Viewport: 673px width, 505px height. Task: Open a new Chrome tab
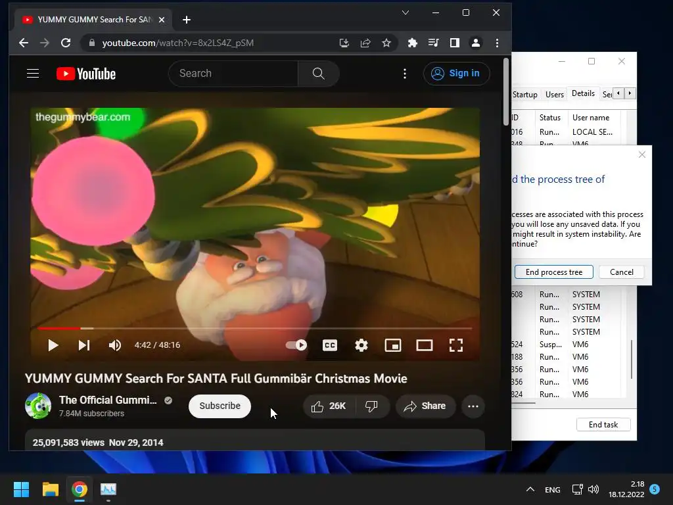[186, 20]
